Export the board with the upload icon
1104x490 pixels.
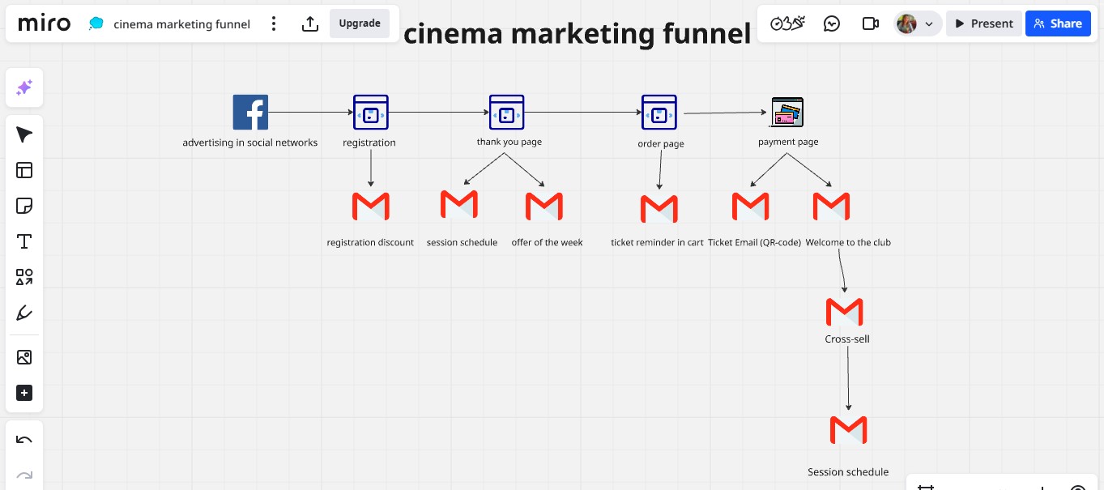click(x=309, y=23)
